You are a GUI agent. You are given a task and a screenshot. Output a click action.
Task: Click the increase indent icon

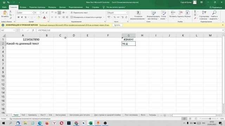click(67, 17)
